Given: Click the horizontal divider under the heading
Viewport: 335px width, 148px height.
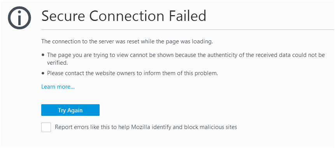Looking at the screenshot, I should coord(188,29).
